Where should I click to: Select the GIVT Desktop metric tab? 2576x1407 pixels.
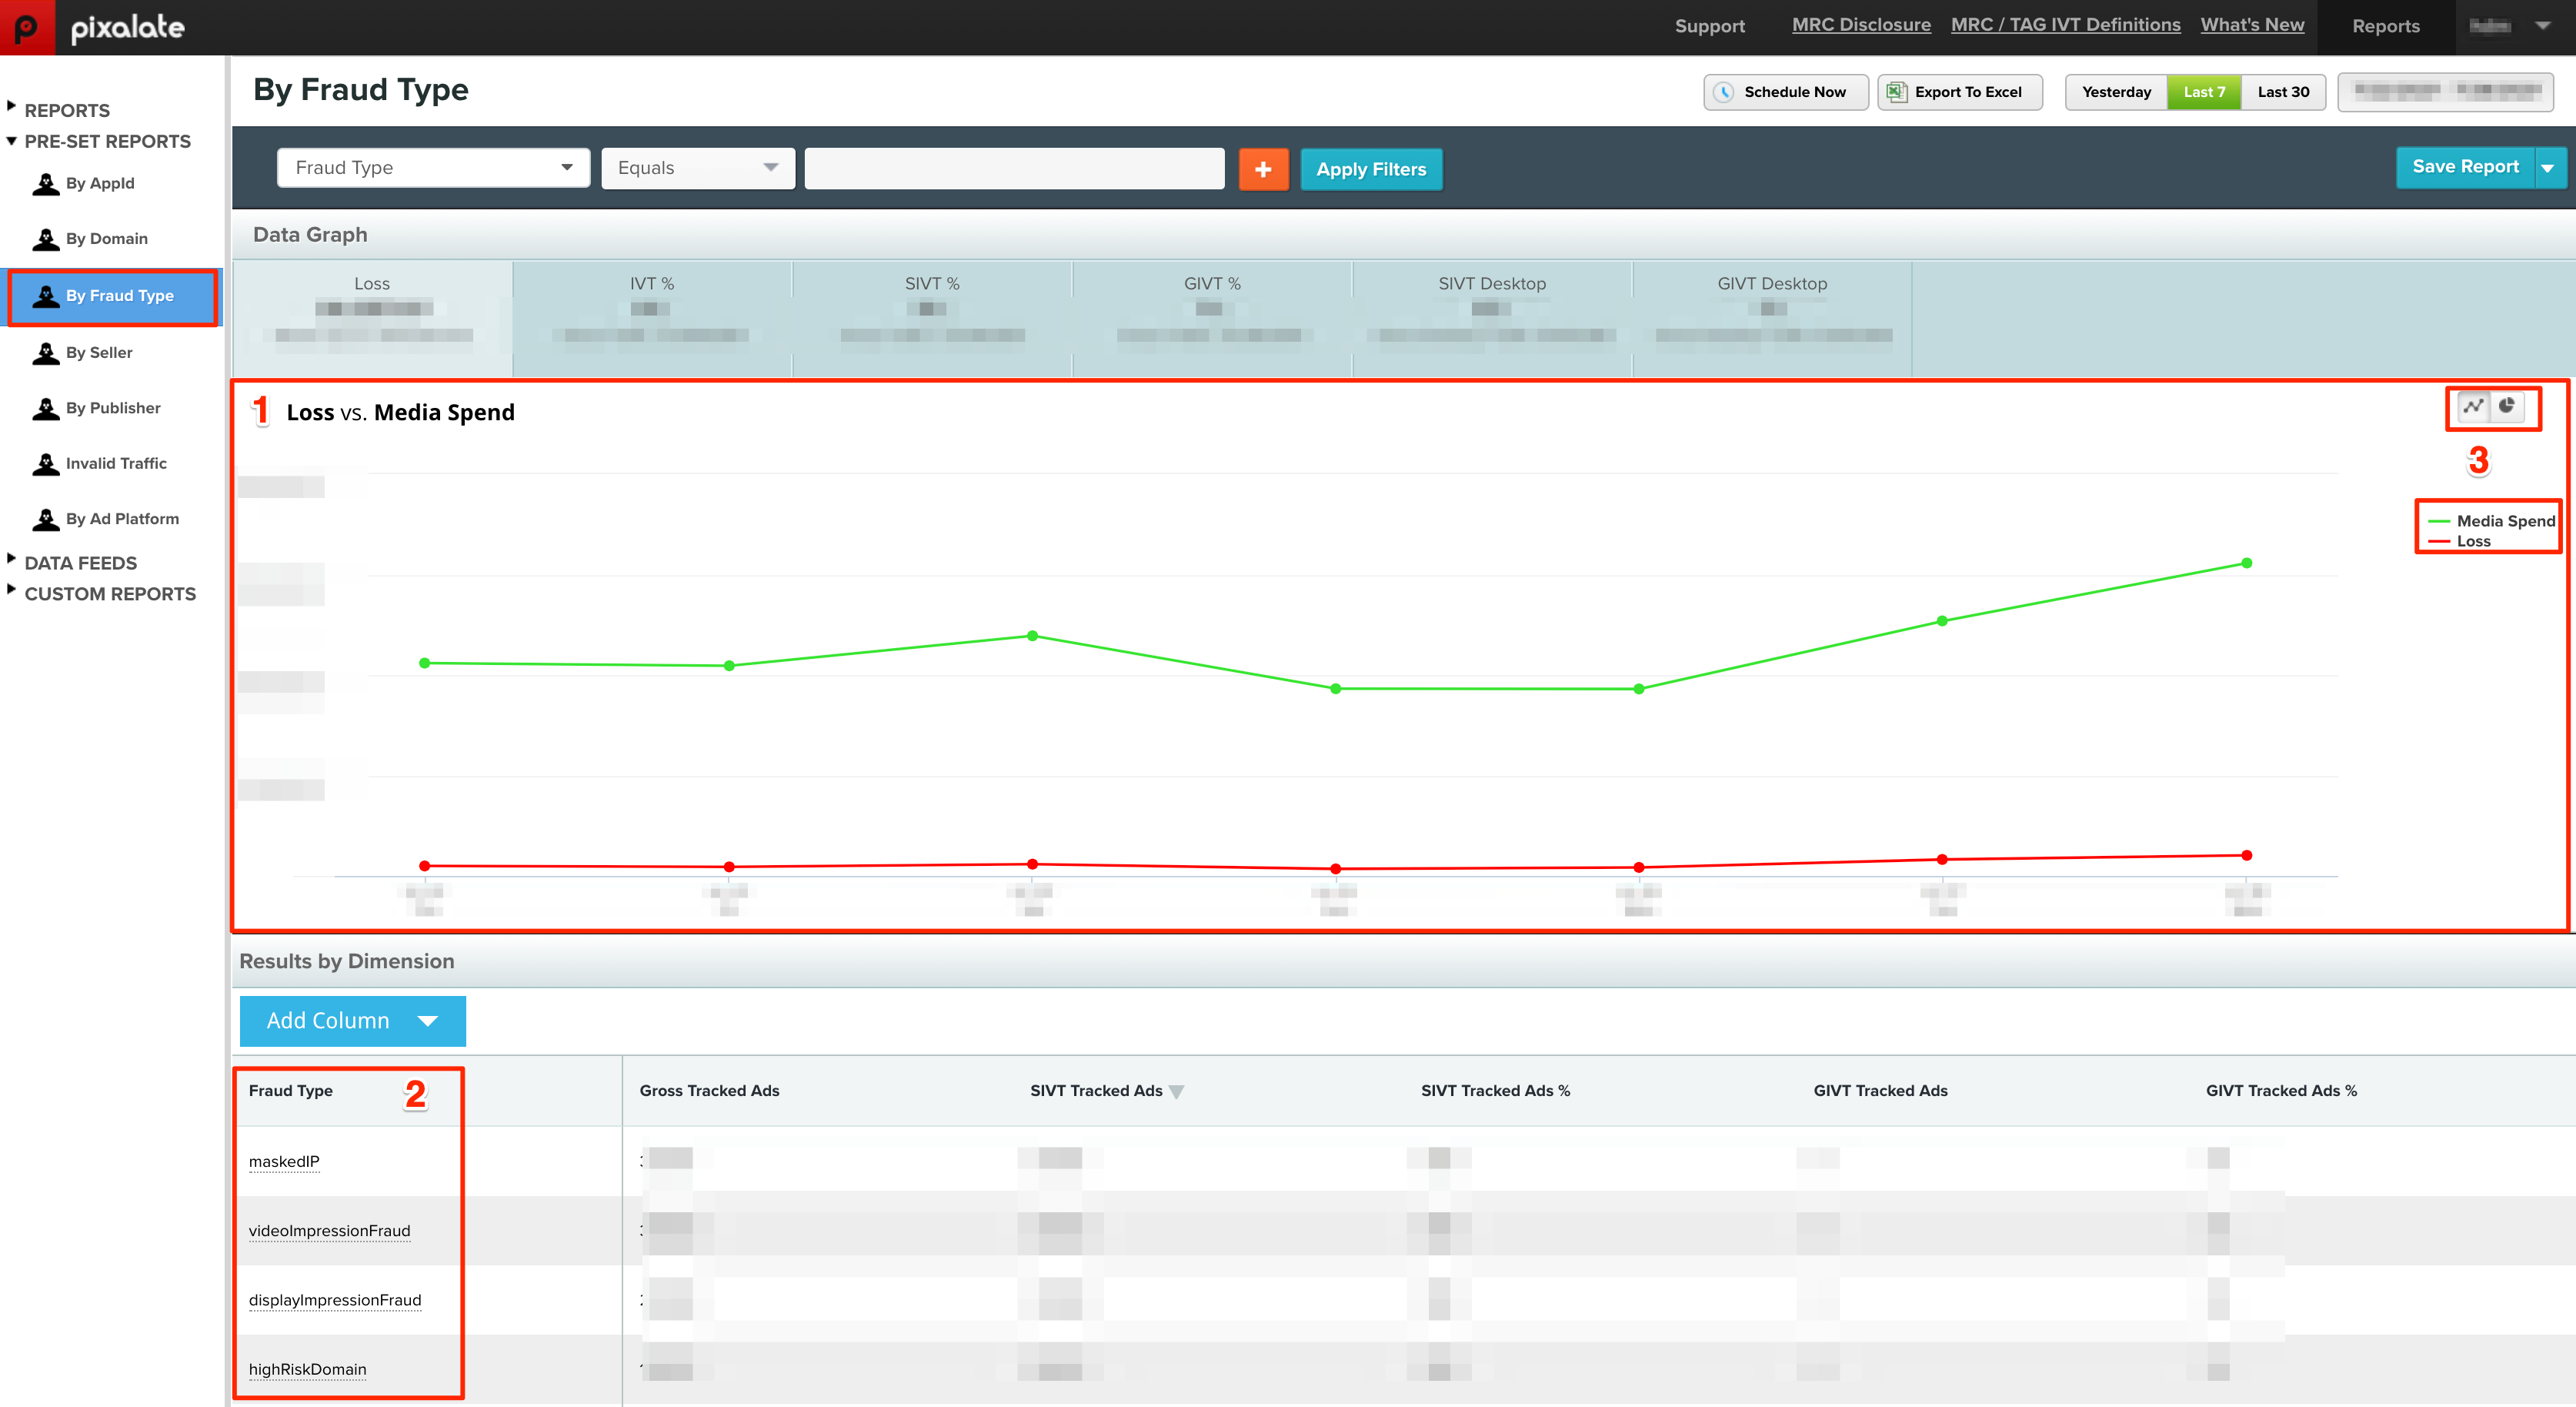pos(1772,319)
